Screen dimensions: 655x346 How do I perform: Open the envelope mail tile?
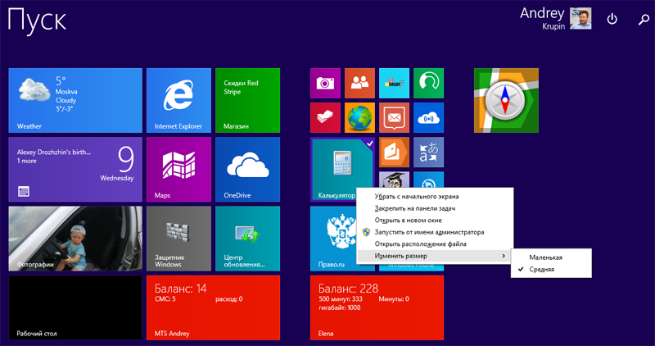pos(394,117)
